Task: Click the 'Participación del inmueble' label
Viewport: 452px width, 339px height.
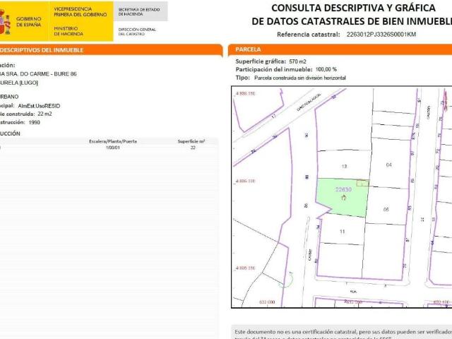Action: pyautogui.click(x=274, y=69)
